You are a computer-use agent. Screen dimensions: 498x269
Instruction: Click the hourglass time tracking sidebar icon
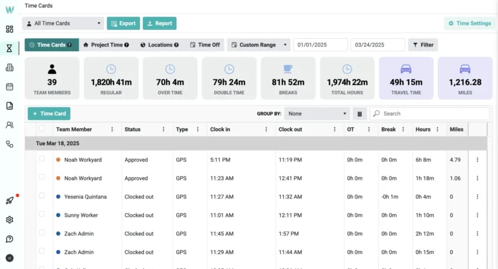pos(10,48)
